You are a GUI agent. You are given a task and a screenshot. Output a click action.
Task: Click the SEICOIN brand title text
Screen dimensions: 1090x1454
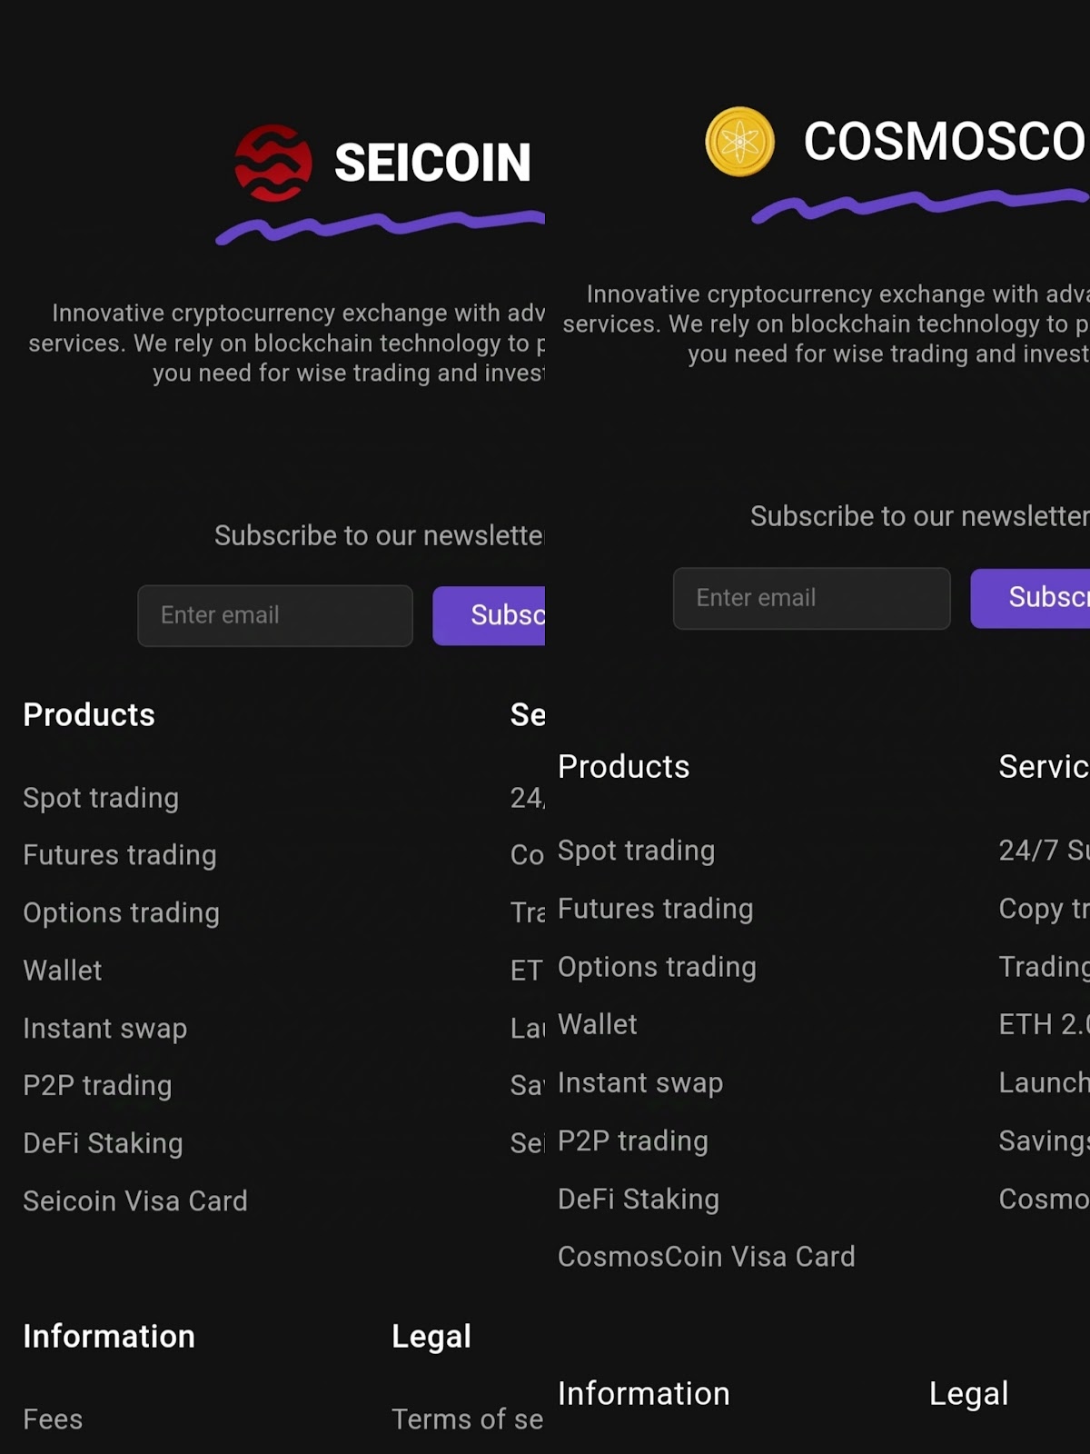pos(433,163)
